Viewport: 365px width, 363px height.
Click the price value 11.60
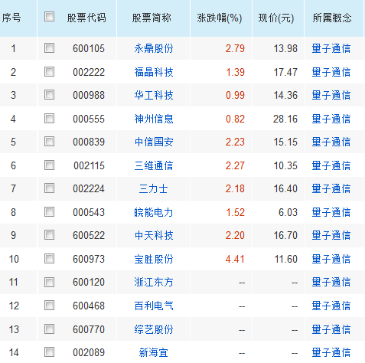pos(285,259)
